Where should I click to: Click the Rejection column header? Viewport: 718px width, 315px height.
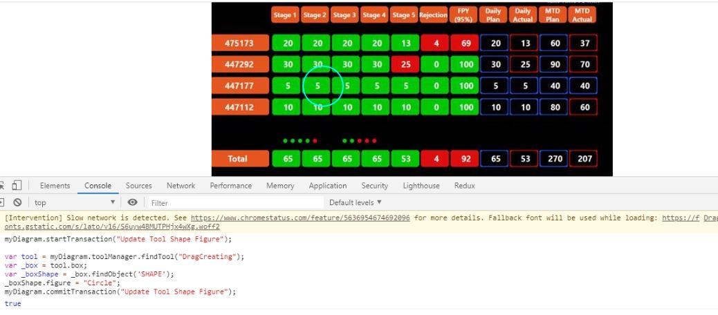[x=433, y=15]
